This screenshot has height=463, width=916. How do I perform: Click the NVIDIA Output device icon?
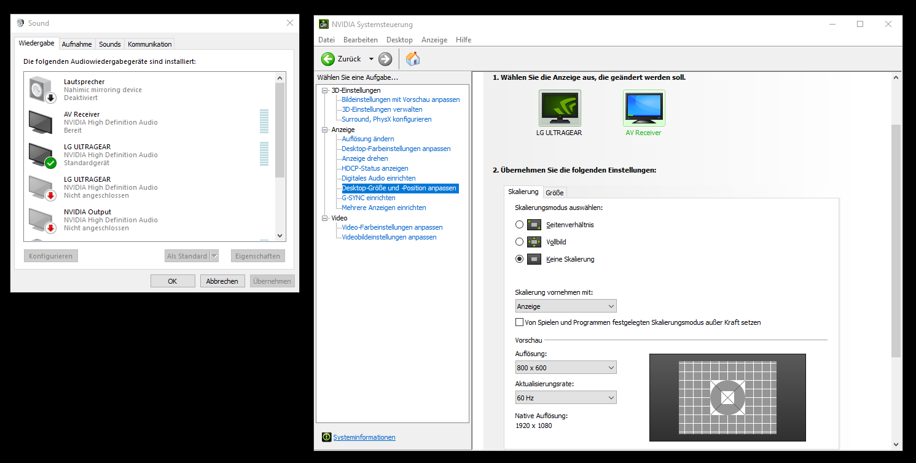point(42,220)
